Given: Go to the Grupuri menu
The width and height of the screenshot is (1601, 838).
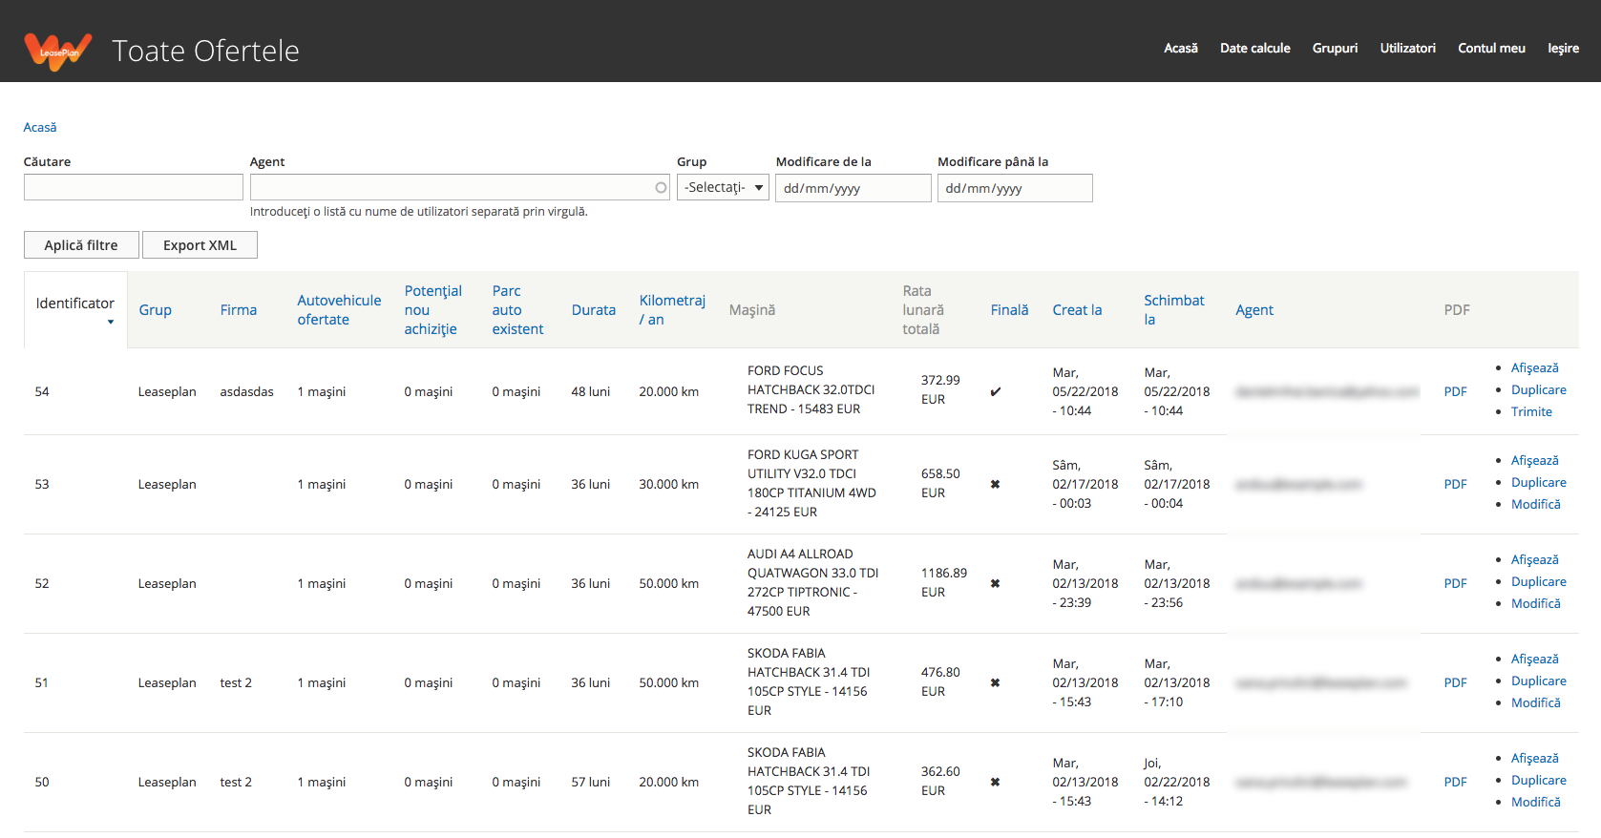Looking at the screenshot, I should pos(1335,48).
